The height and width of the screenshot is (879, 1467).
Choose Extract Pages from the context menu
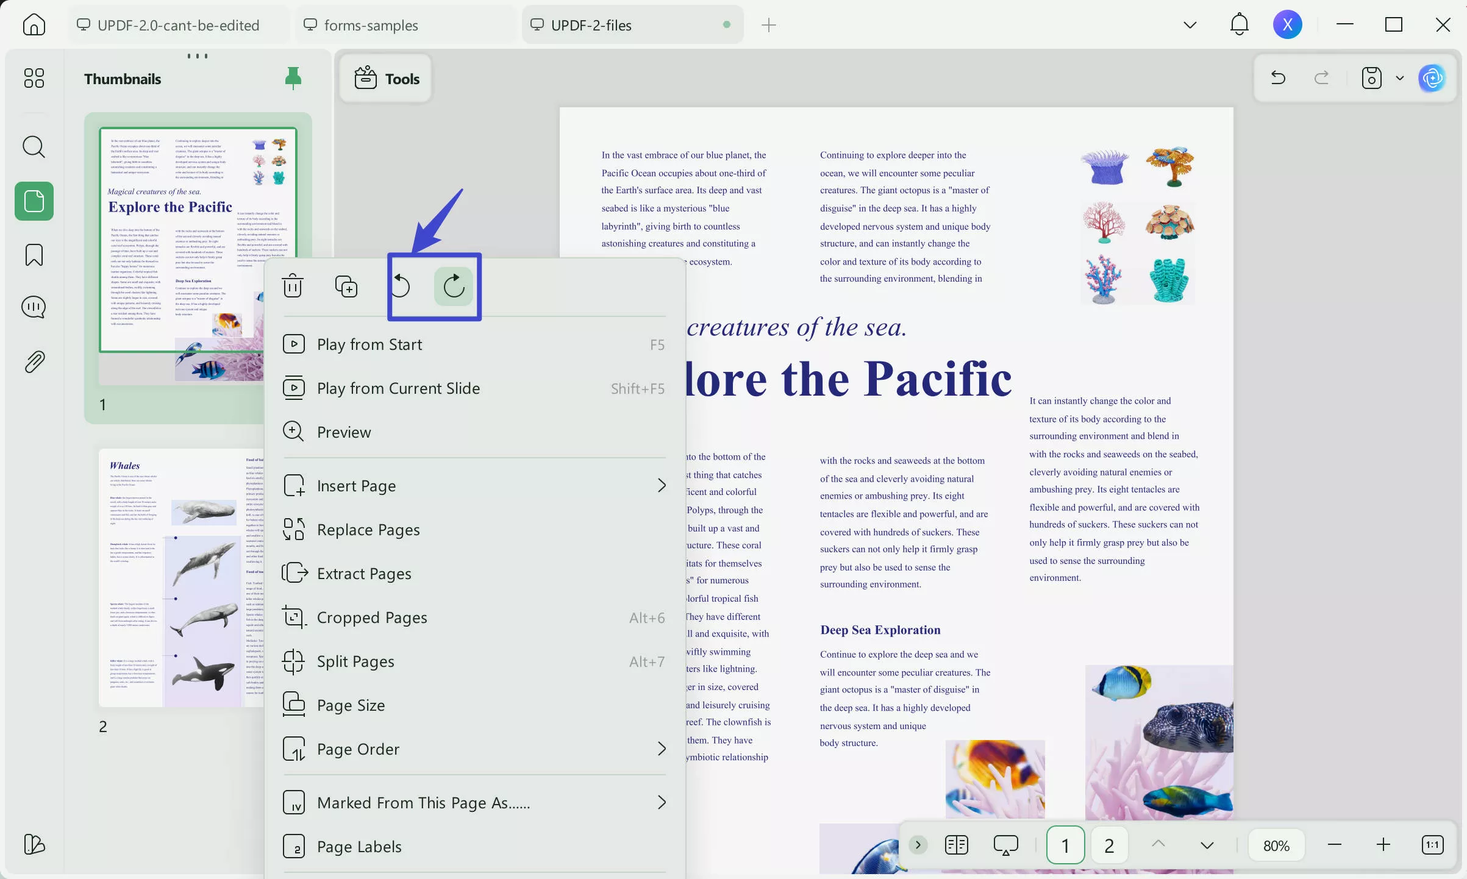[x=363, y=573]
